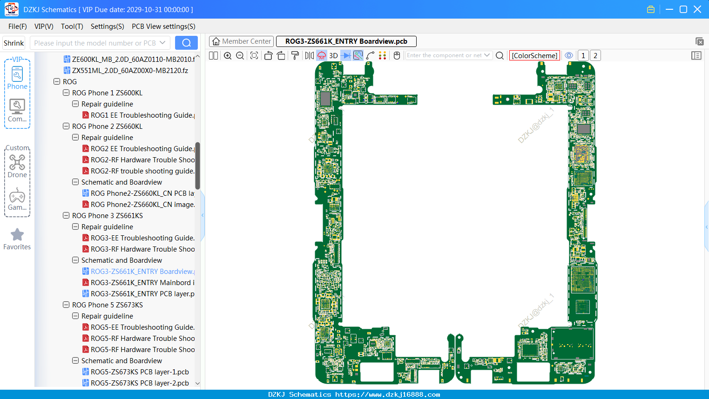Close the current document tab icon
Viewport: 709px width, 399px height.
[x=699, y=41]
